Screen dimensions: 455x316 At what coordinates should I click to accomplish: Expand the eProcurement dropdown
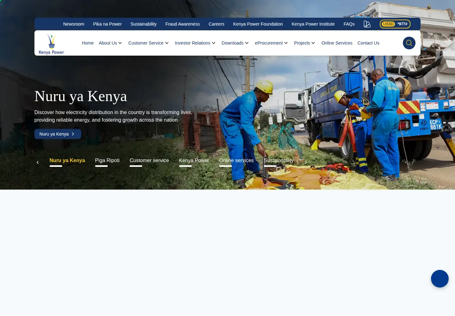(x=271, y=43)
